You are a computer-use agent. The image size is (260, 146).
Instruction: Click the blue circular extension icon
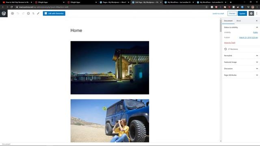242,7
